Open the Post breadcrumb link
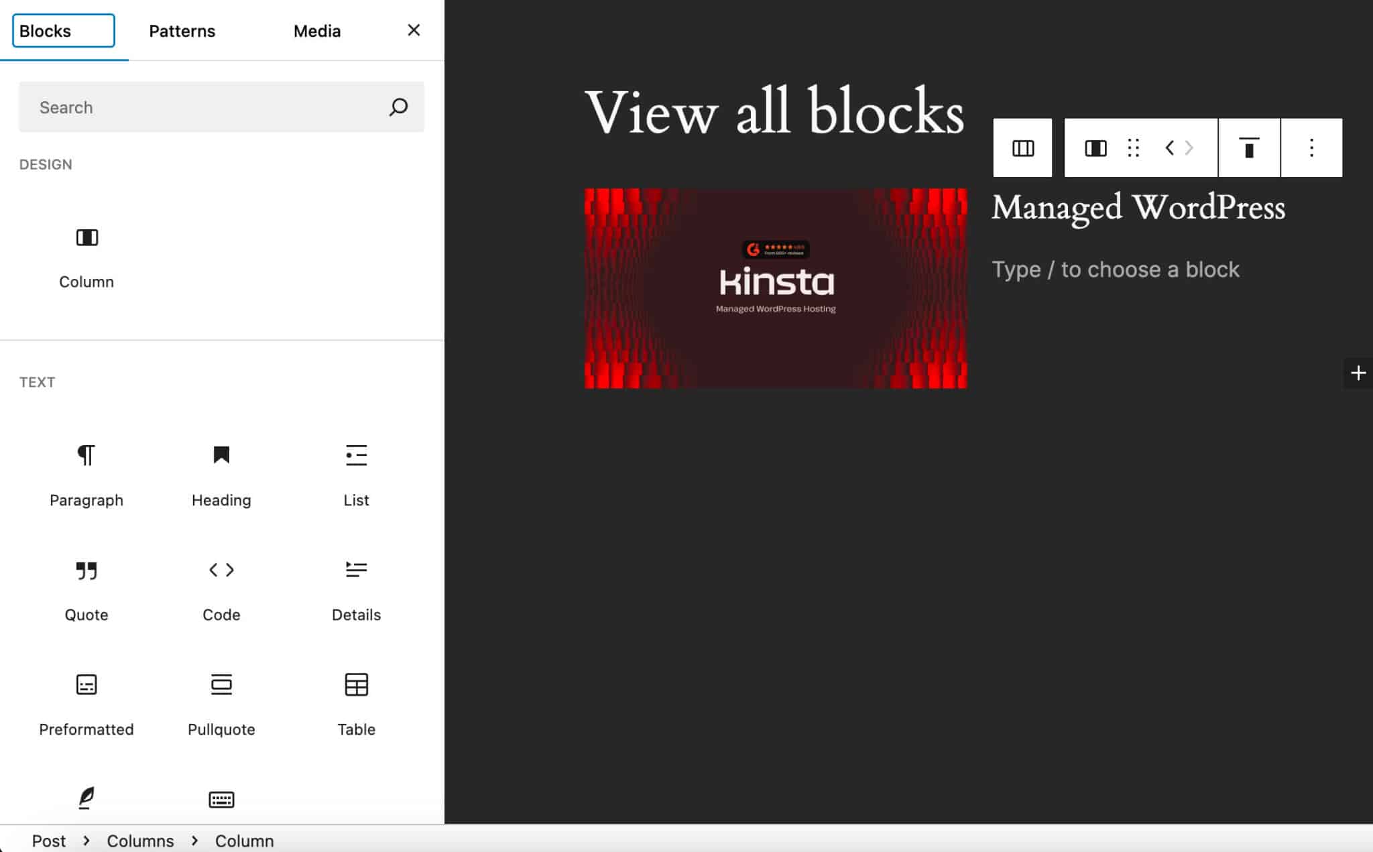 [x=49, y=840]
